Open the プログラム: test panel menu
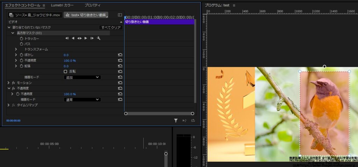The image size is (358, 167). click(234, 5)
